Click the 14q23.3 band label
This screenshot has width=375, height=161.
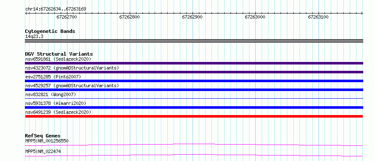click(x=34, y=37)
